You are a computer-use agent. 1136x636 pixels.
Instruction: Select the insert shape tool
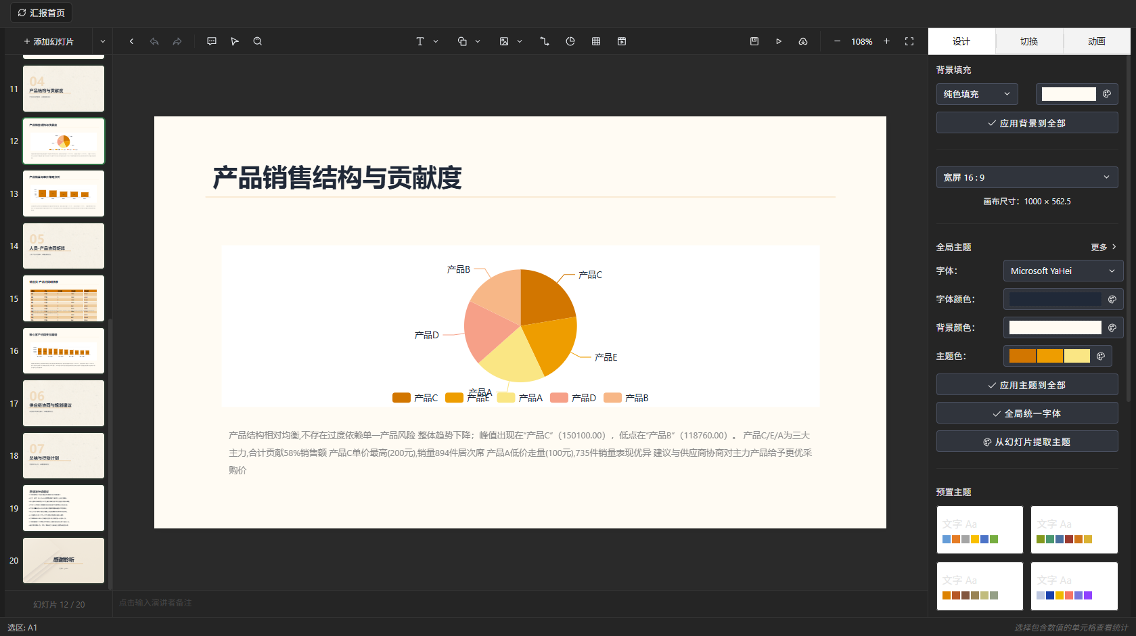(461, 41)
